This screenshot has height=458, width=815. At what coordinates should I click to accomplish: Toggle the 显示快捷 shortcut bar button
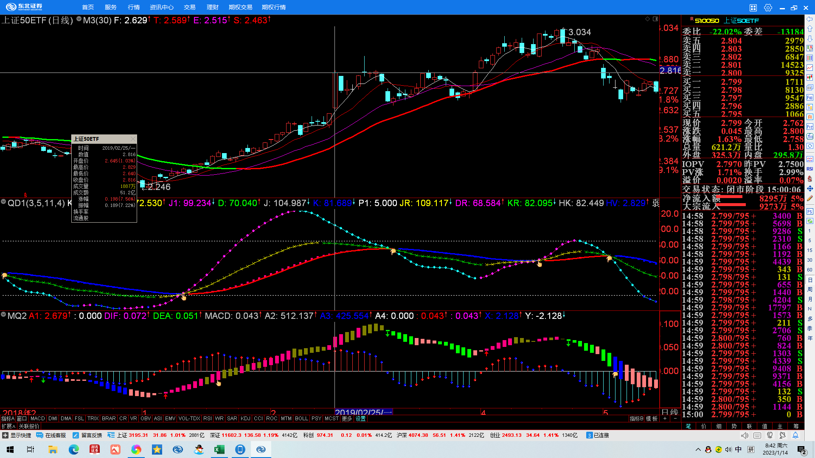click(x=17, y=436)
